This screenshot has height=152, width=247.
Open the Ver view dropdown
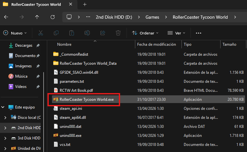176,33
